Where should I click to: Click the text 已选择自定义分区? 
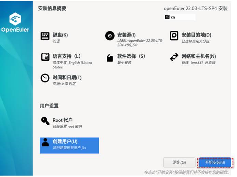pos(195,41)
